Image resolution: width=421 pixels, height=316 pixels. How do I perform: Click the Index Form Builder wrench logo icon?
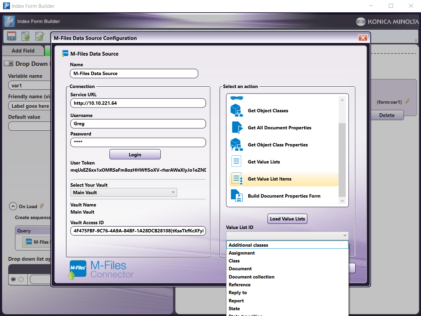[9, 21]
